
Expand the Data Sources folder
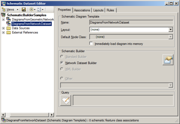3,28
